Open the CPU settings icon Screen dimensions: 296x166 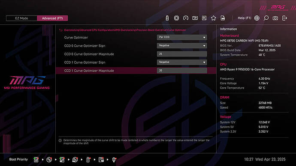pyautogui.click(x=176, y=18)
